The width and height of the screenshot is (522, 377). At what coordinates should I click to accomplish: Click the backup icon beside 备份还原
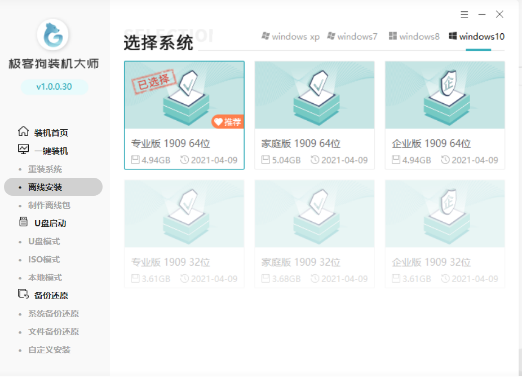pyautogui.click(x=23, y=294)
